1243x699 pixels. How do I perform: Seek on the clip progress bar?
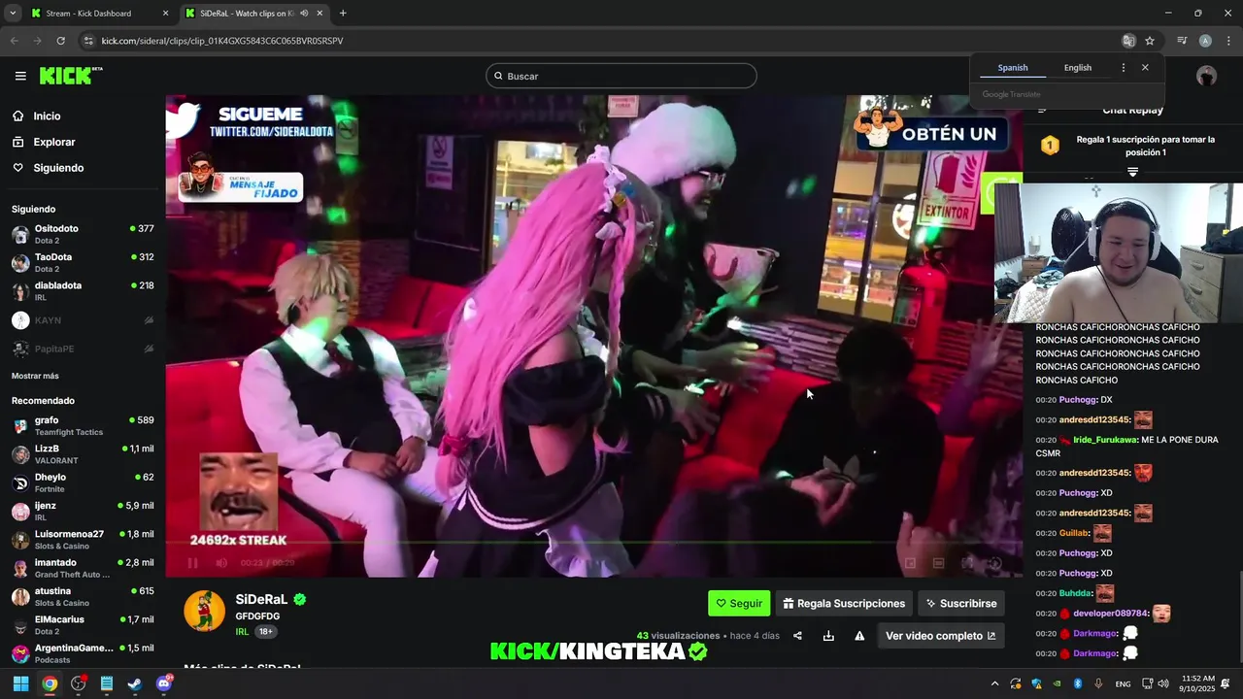pyautogui.click(x=593, y=542)
